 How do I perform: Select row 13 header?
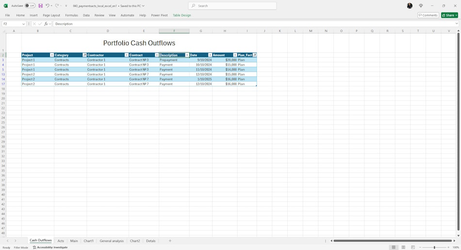coord(3,74)
